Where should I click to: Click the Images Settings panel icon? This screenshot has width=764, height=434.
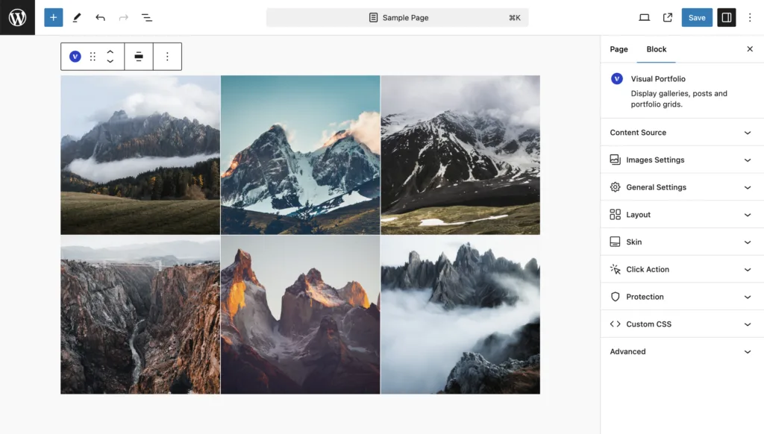(x=615, y=160)
